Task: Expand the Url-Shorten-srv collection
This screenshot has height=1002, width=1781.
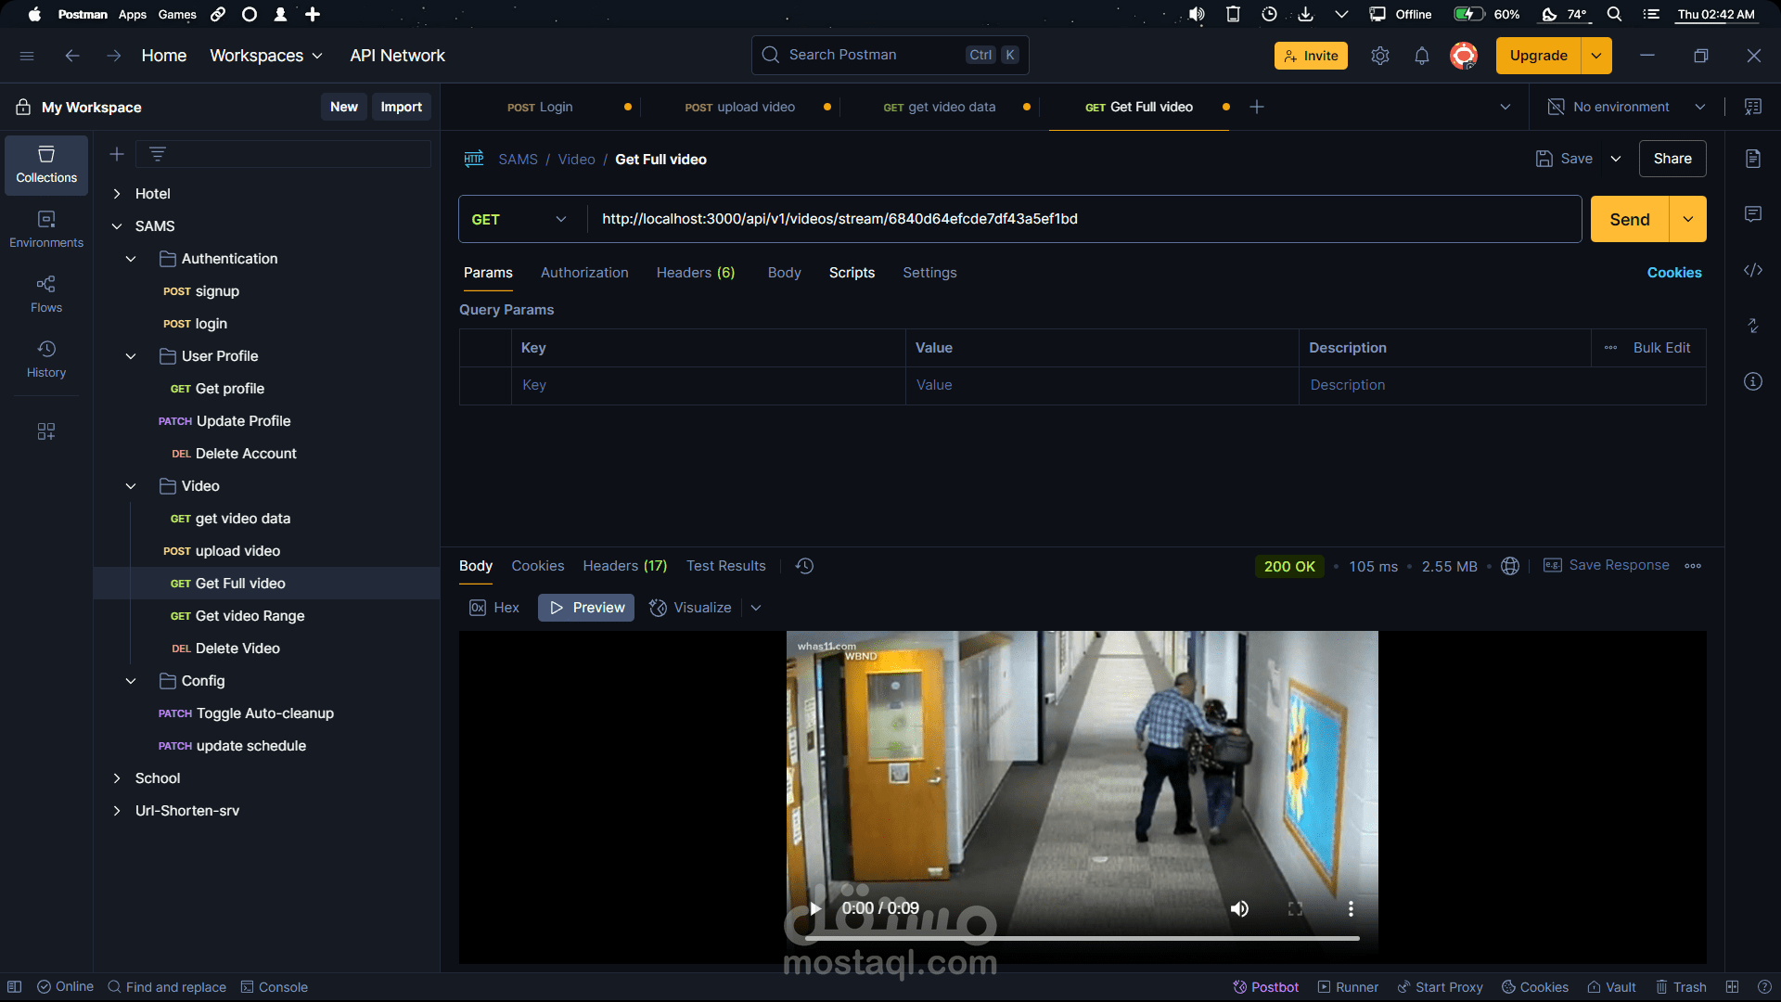Action: pyautogui.click(x=117, y=811)
